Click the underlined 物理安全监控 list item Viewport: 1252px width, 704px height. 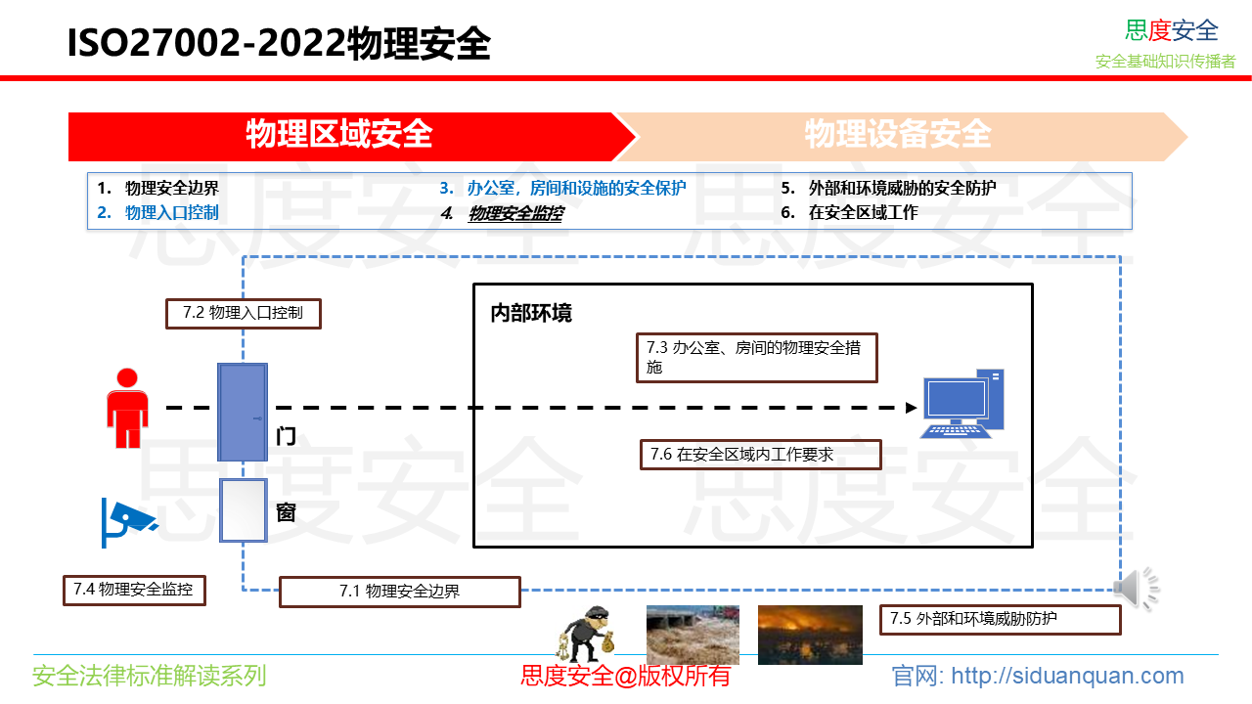514,213
